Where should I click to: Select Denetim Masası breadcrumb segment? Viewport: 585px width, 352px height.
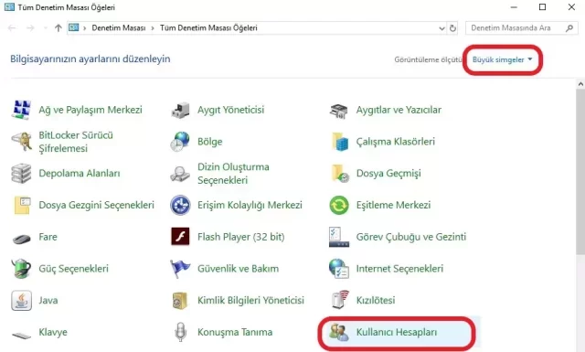click(119, 28)
